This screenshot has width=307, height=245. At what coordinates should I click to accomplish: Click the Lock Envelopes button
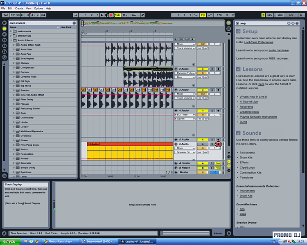(x=192, y=39)
